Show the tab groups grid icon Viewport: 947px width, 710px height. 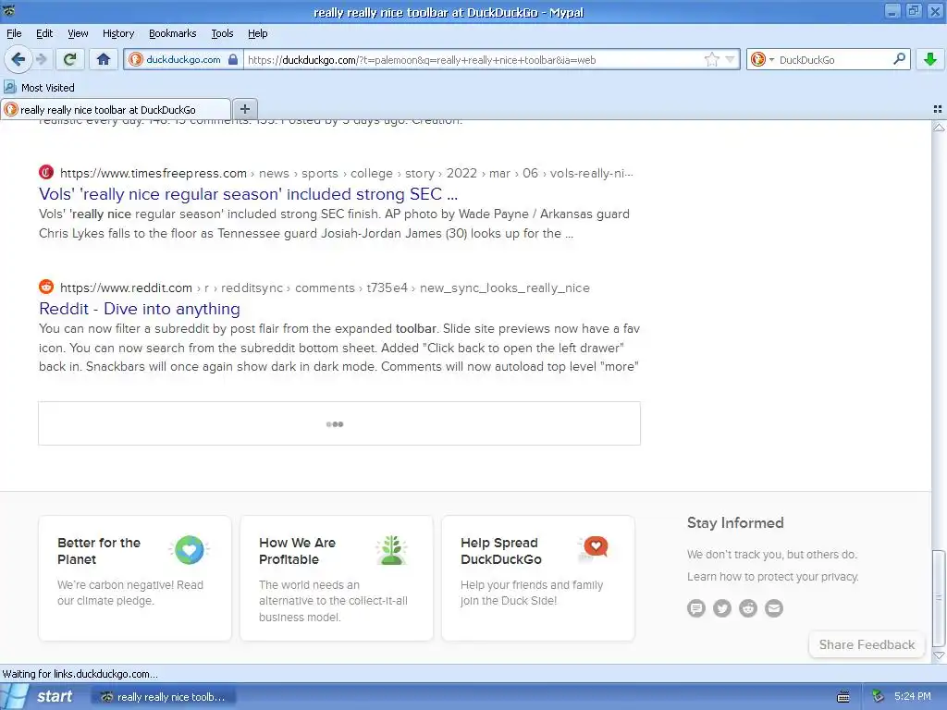[938, 109]
